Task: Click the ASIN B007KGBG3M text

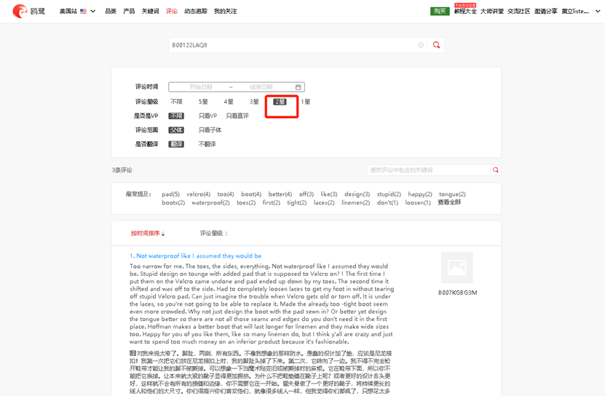Action: (x=458, y=293)
